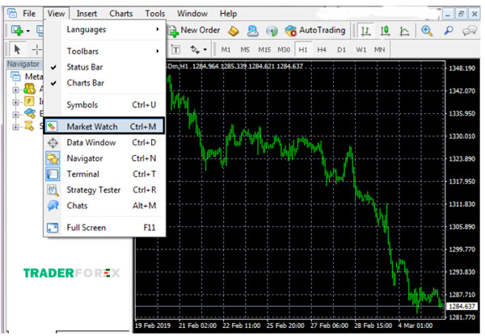Set timeframe to H1
This screenshot has height=336, width=485.
click(x=303, y=50)
